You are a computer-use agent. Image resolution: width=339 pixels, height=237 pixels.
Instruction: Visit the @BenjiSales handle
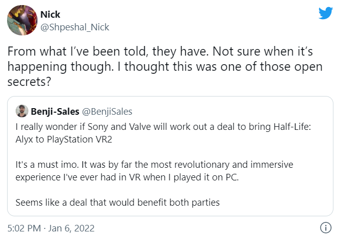[107, 112]
